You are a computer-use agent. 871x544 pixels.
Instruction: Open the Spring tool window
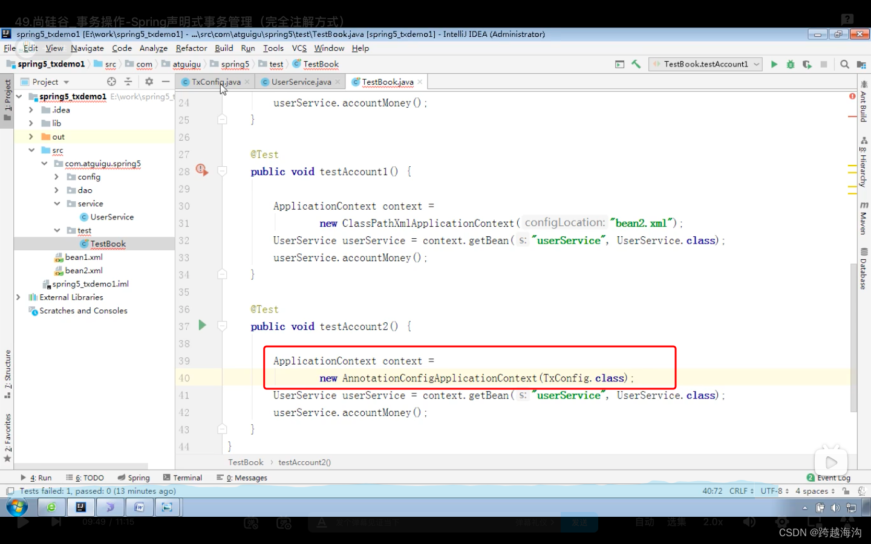[x=134, y=478]
